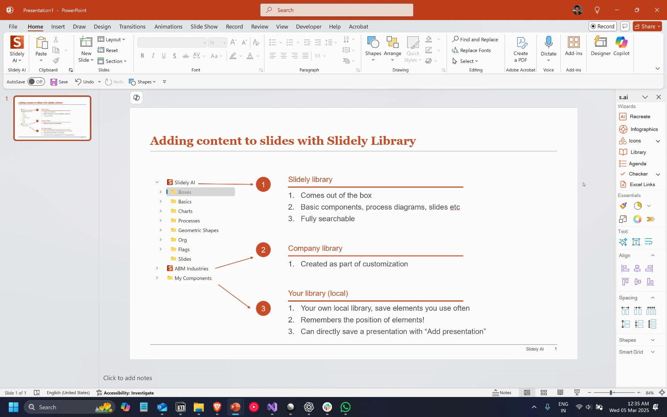
Task: Open the Layout dropdown
Action: (112, 39)
